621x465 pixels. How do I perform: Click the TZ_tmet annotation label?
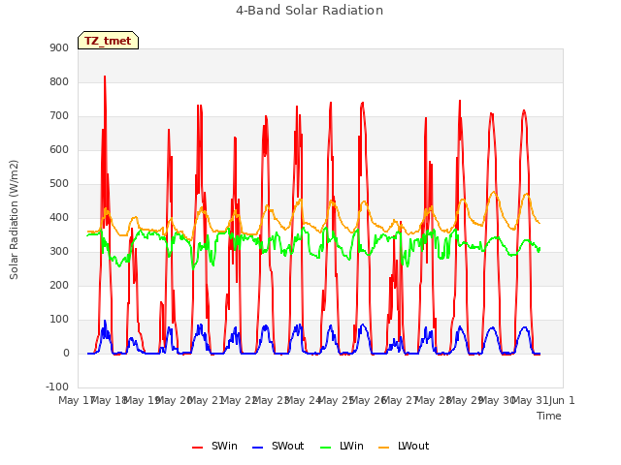[108, 41]
